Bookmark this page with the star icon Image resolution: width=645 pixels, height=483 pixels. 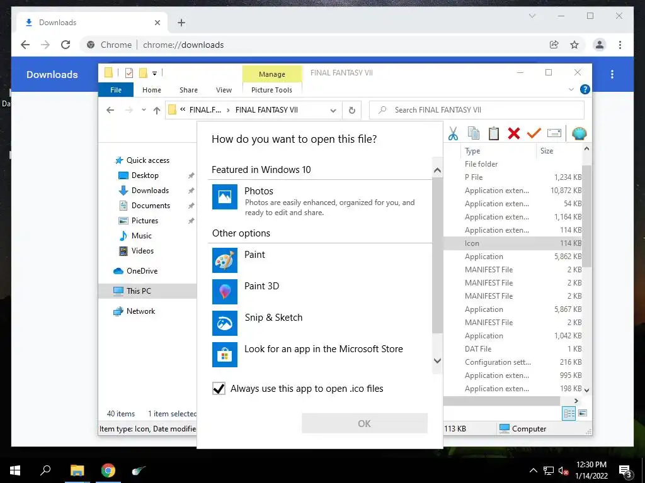(x=574, y=45)
